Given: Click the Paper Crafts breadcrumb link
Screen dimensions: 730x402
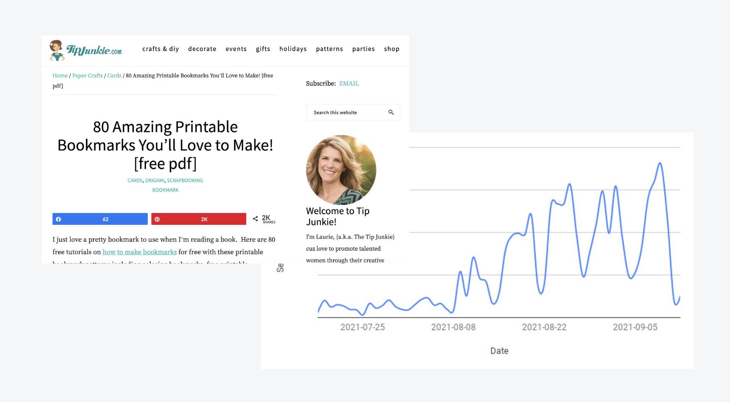Looking at the screenshot, I should (87, 76).
